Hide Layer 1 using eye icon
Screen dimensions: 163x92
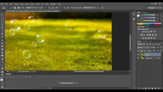click(138, 54)
